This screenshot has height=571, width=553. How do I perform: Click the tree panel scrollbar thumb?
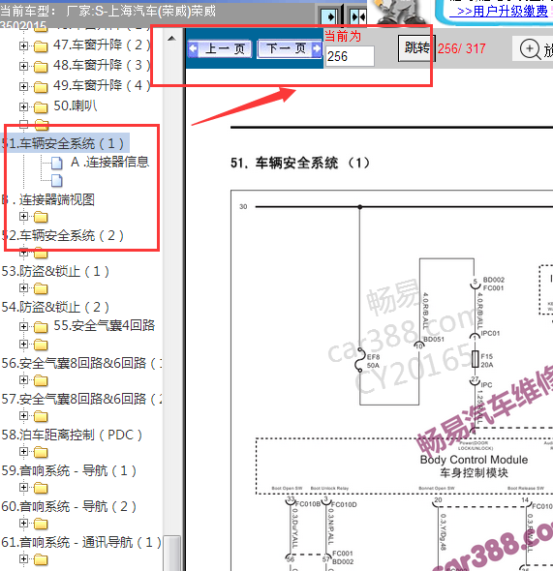(172, 553)
